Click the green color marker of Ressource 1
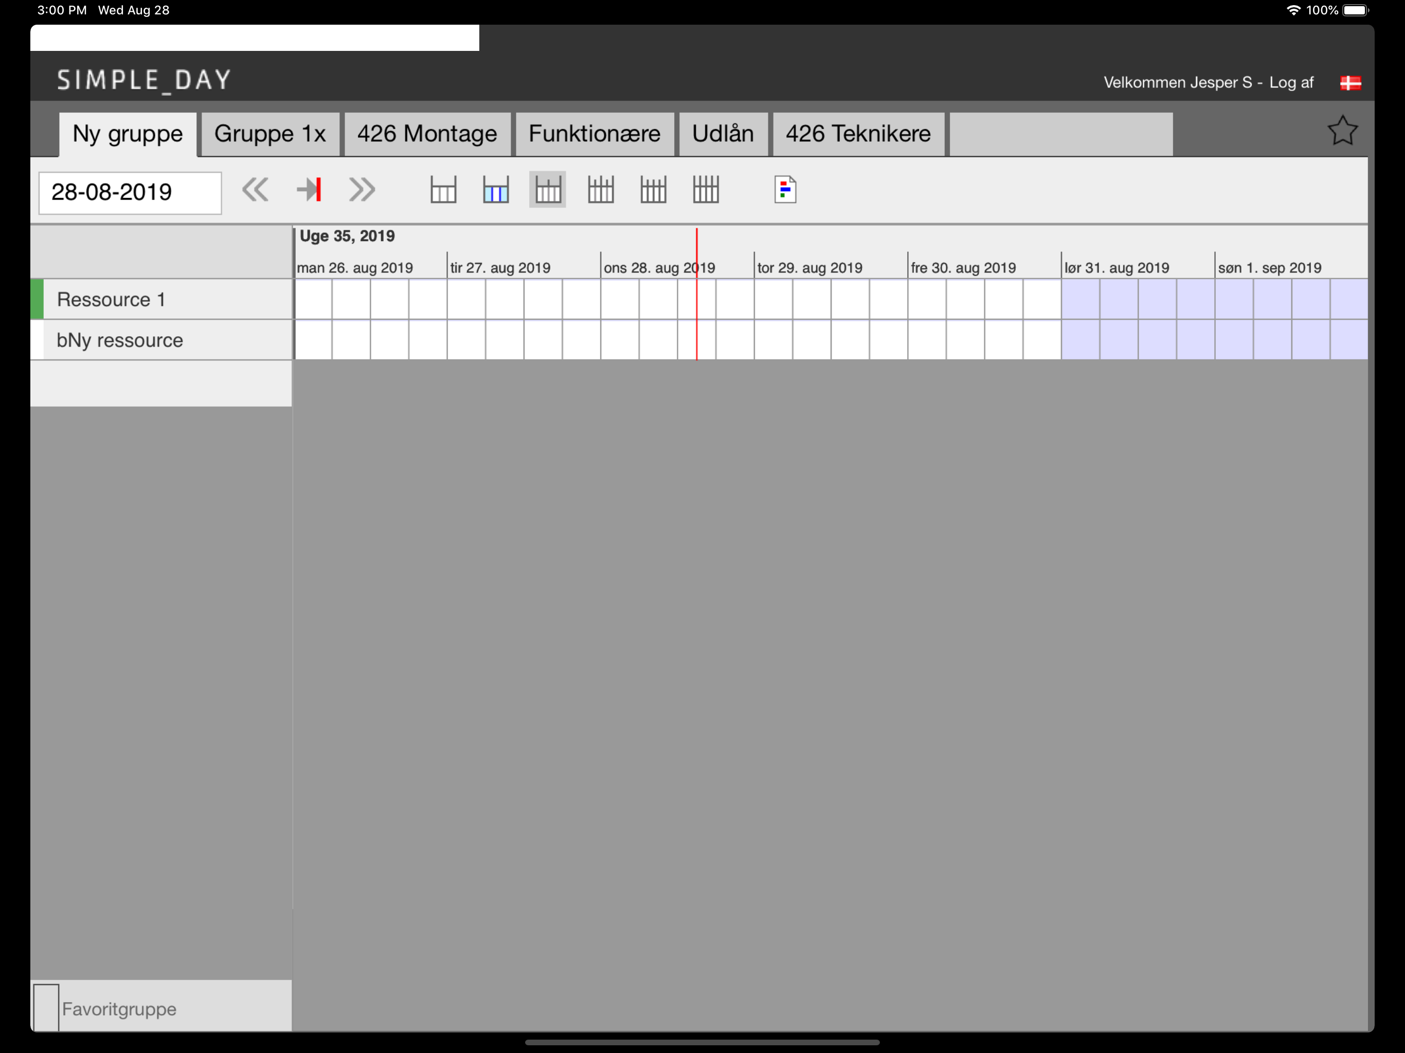Image resolution: width=1405 pixels, height=1053 pixels. (x=37, y=299)
